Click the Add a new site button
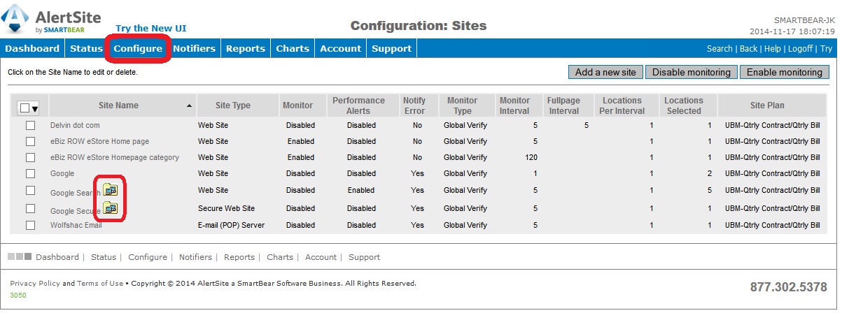842x313 pixels. point(605,72)
